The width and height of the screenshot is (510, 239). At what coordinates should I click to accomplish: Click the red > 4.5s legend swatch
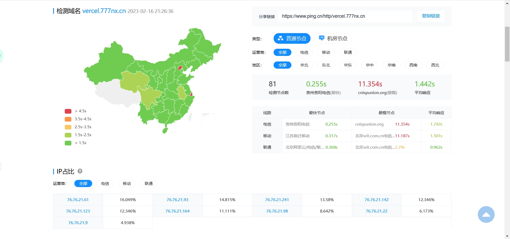(68, 111)
